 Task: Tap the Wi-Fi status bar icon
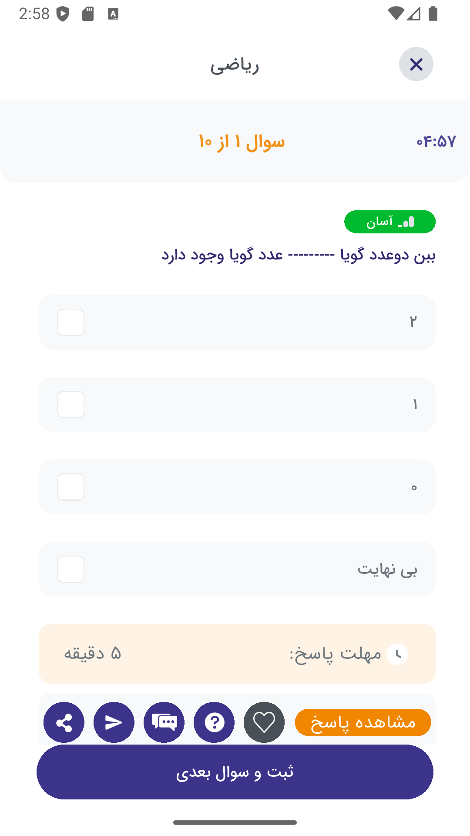[x=396, y=13]
